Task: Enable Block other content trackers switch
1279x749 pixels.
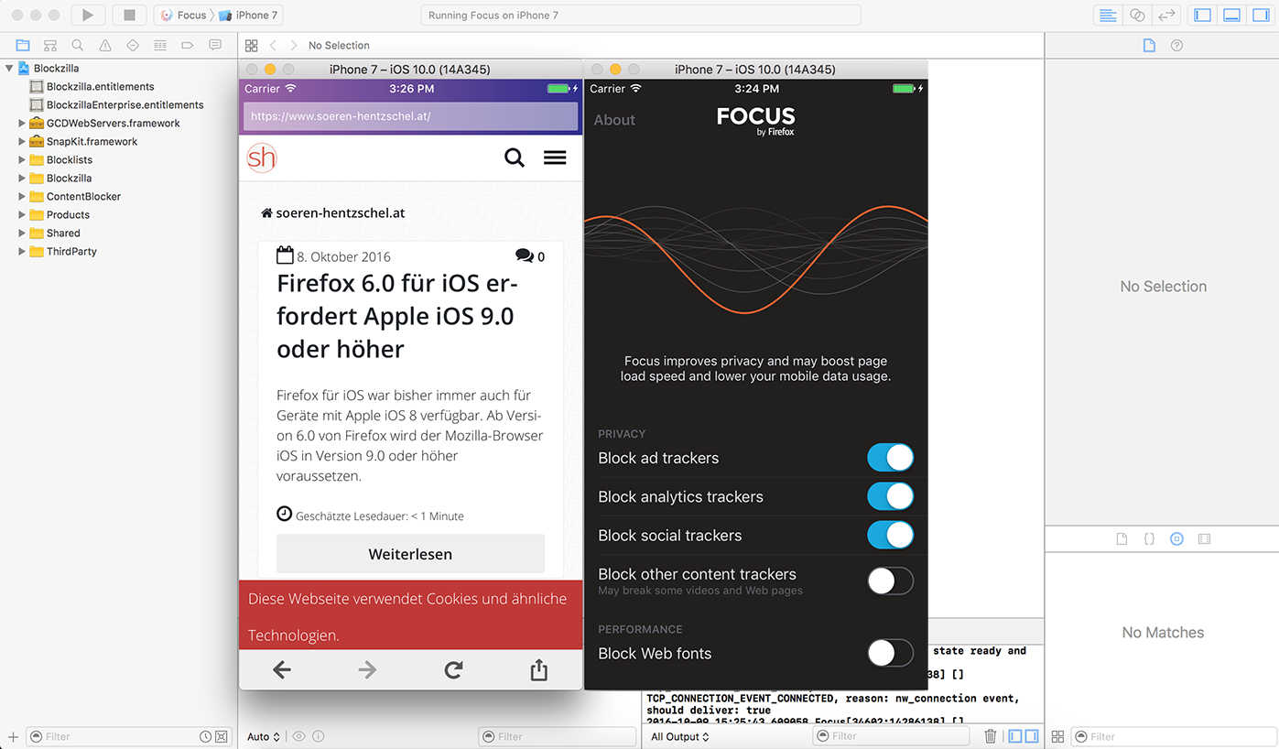Action: [891, 581]
